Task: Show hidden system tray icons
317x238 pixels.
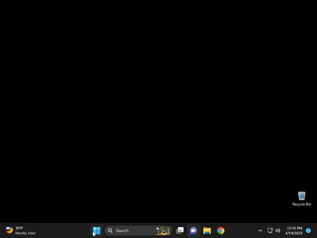Action: tap(260, 231)
